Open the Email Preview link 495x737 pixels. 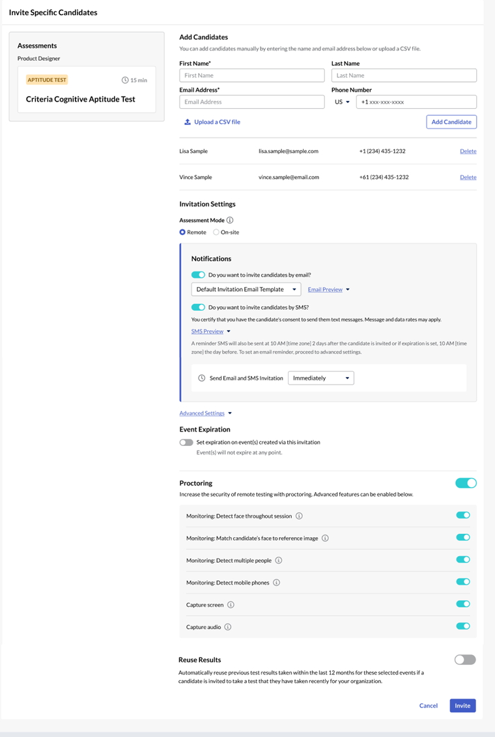coord(325,290)
